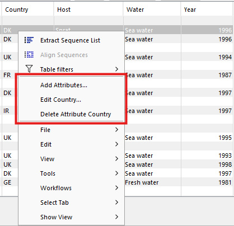Expand the File submenu arrow
234x226 pixels.
pyautogui.click(x=117, y=130)
